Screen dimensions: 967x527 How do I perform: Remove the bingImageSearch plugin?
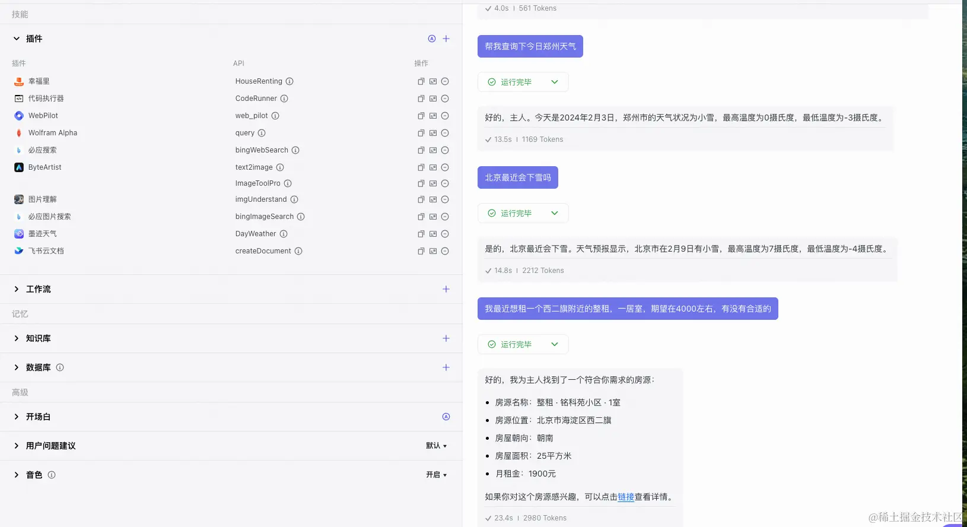(445, 217)
